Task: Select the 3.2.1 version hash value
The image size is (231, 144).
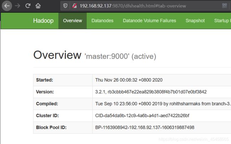Action: [151, 92]
